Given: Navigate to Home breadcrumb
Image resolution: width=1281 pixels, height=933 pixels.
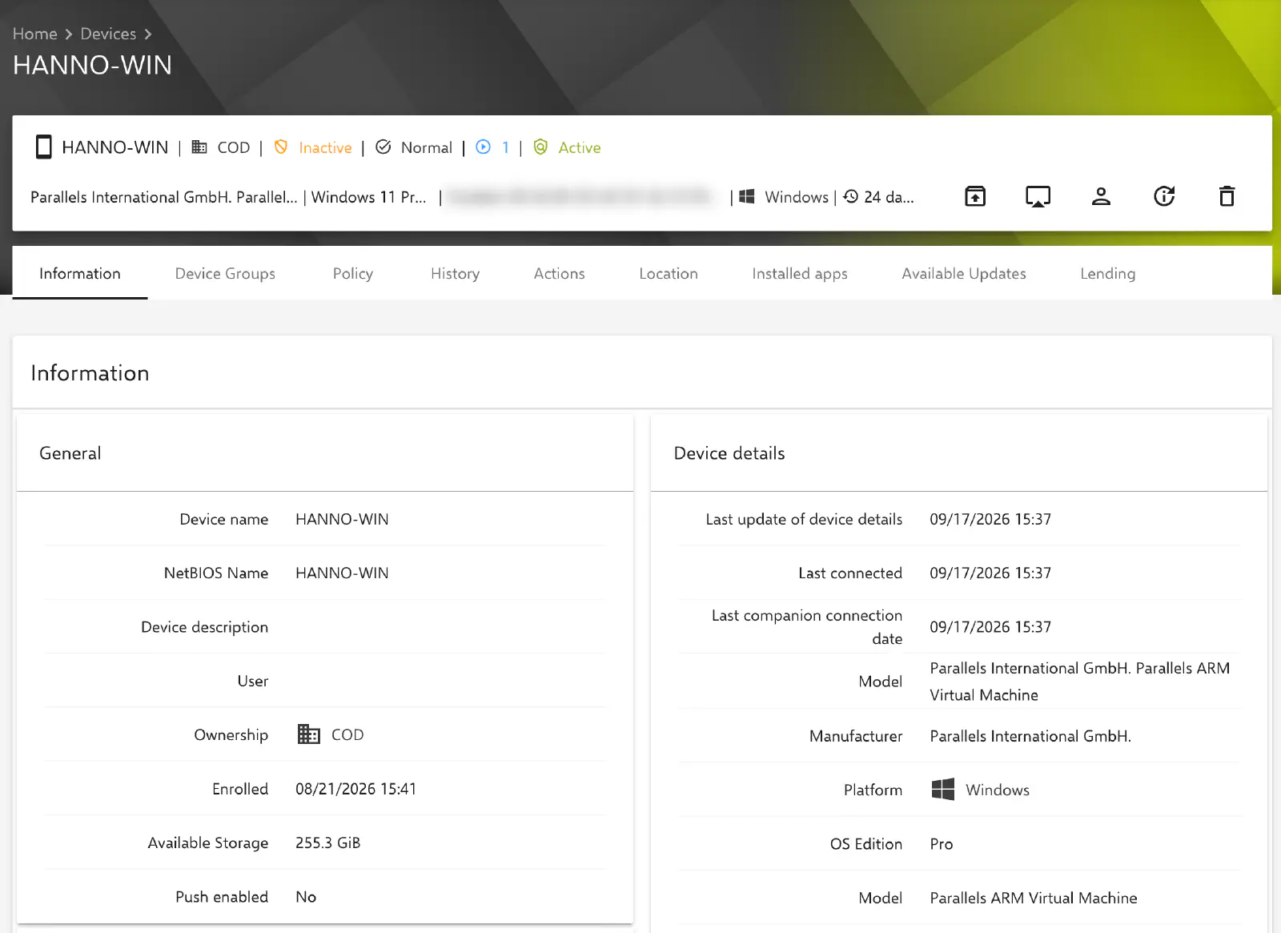Looking at the screenshot, I should [35, 34].
